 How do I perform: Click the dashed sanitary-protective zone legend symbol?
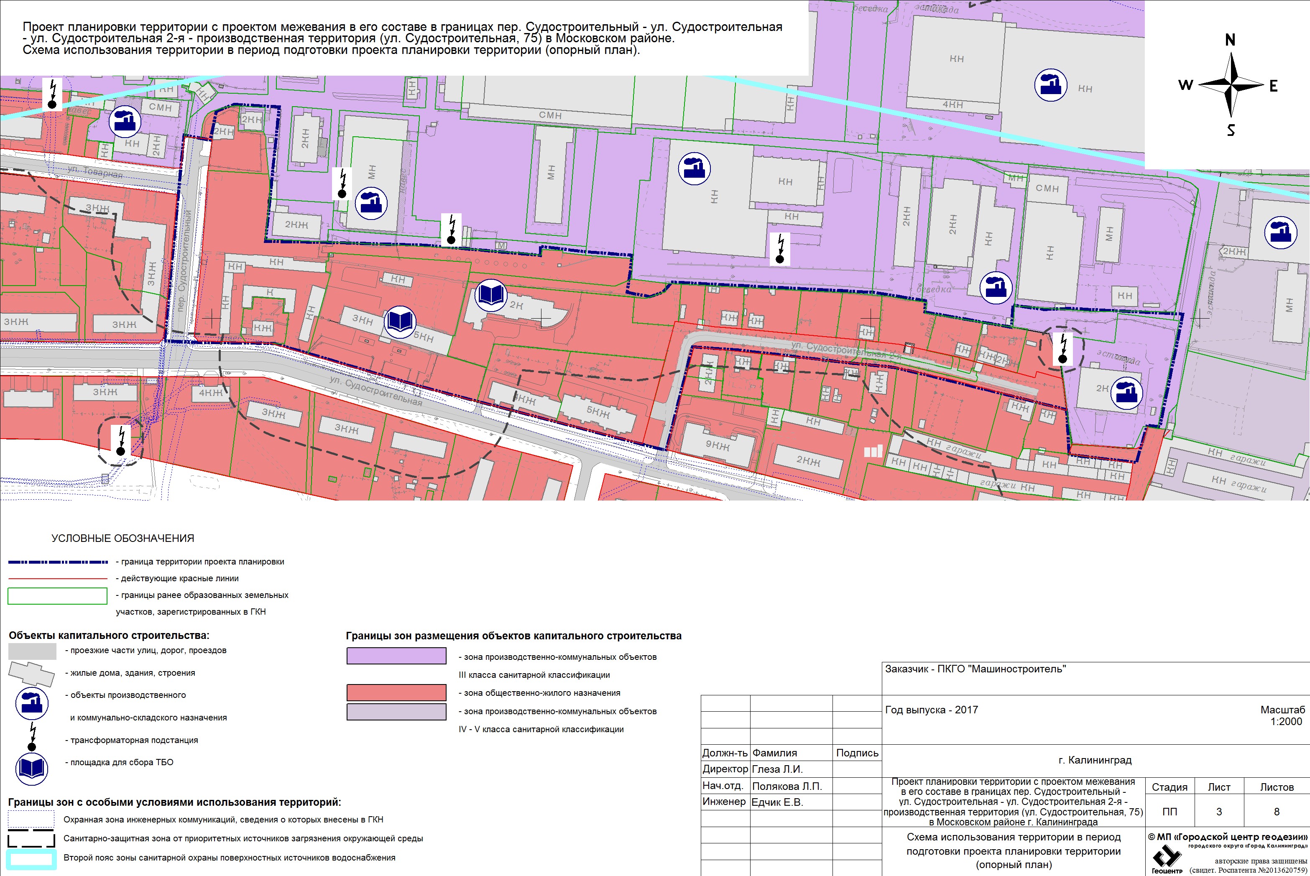31,838
